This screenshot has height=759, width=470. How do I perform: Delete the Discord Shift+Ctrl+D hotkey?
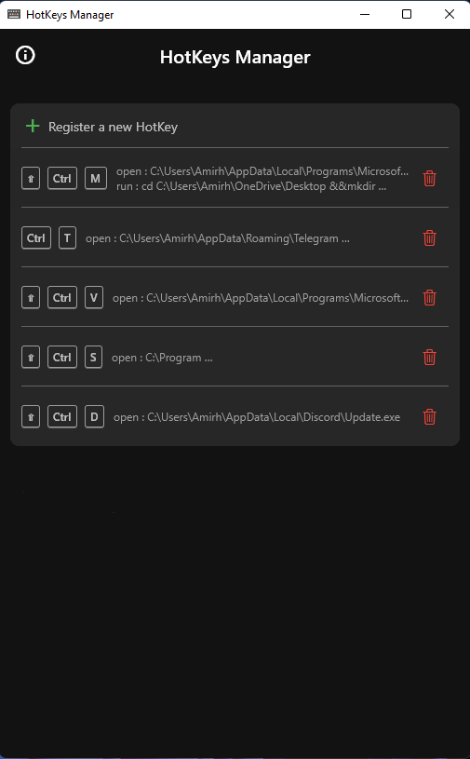[429, 417]
